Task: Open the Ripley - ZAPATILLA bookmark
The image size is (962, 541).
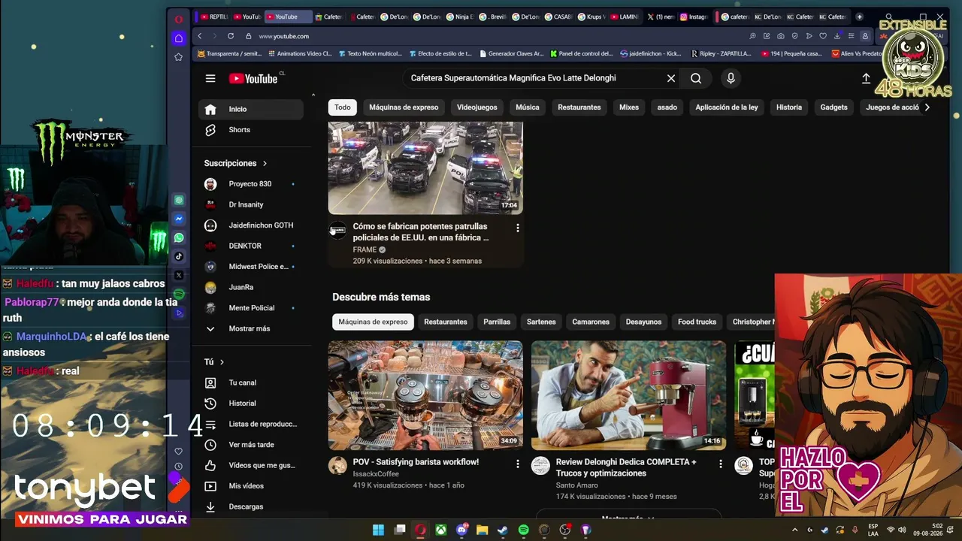Action: point(721,54)
